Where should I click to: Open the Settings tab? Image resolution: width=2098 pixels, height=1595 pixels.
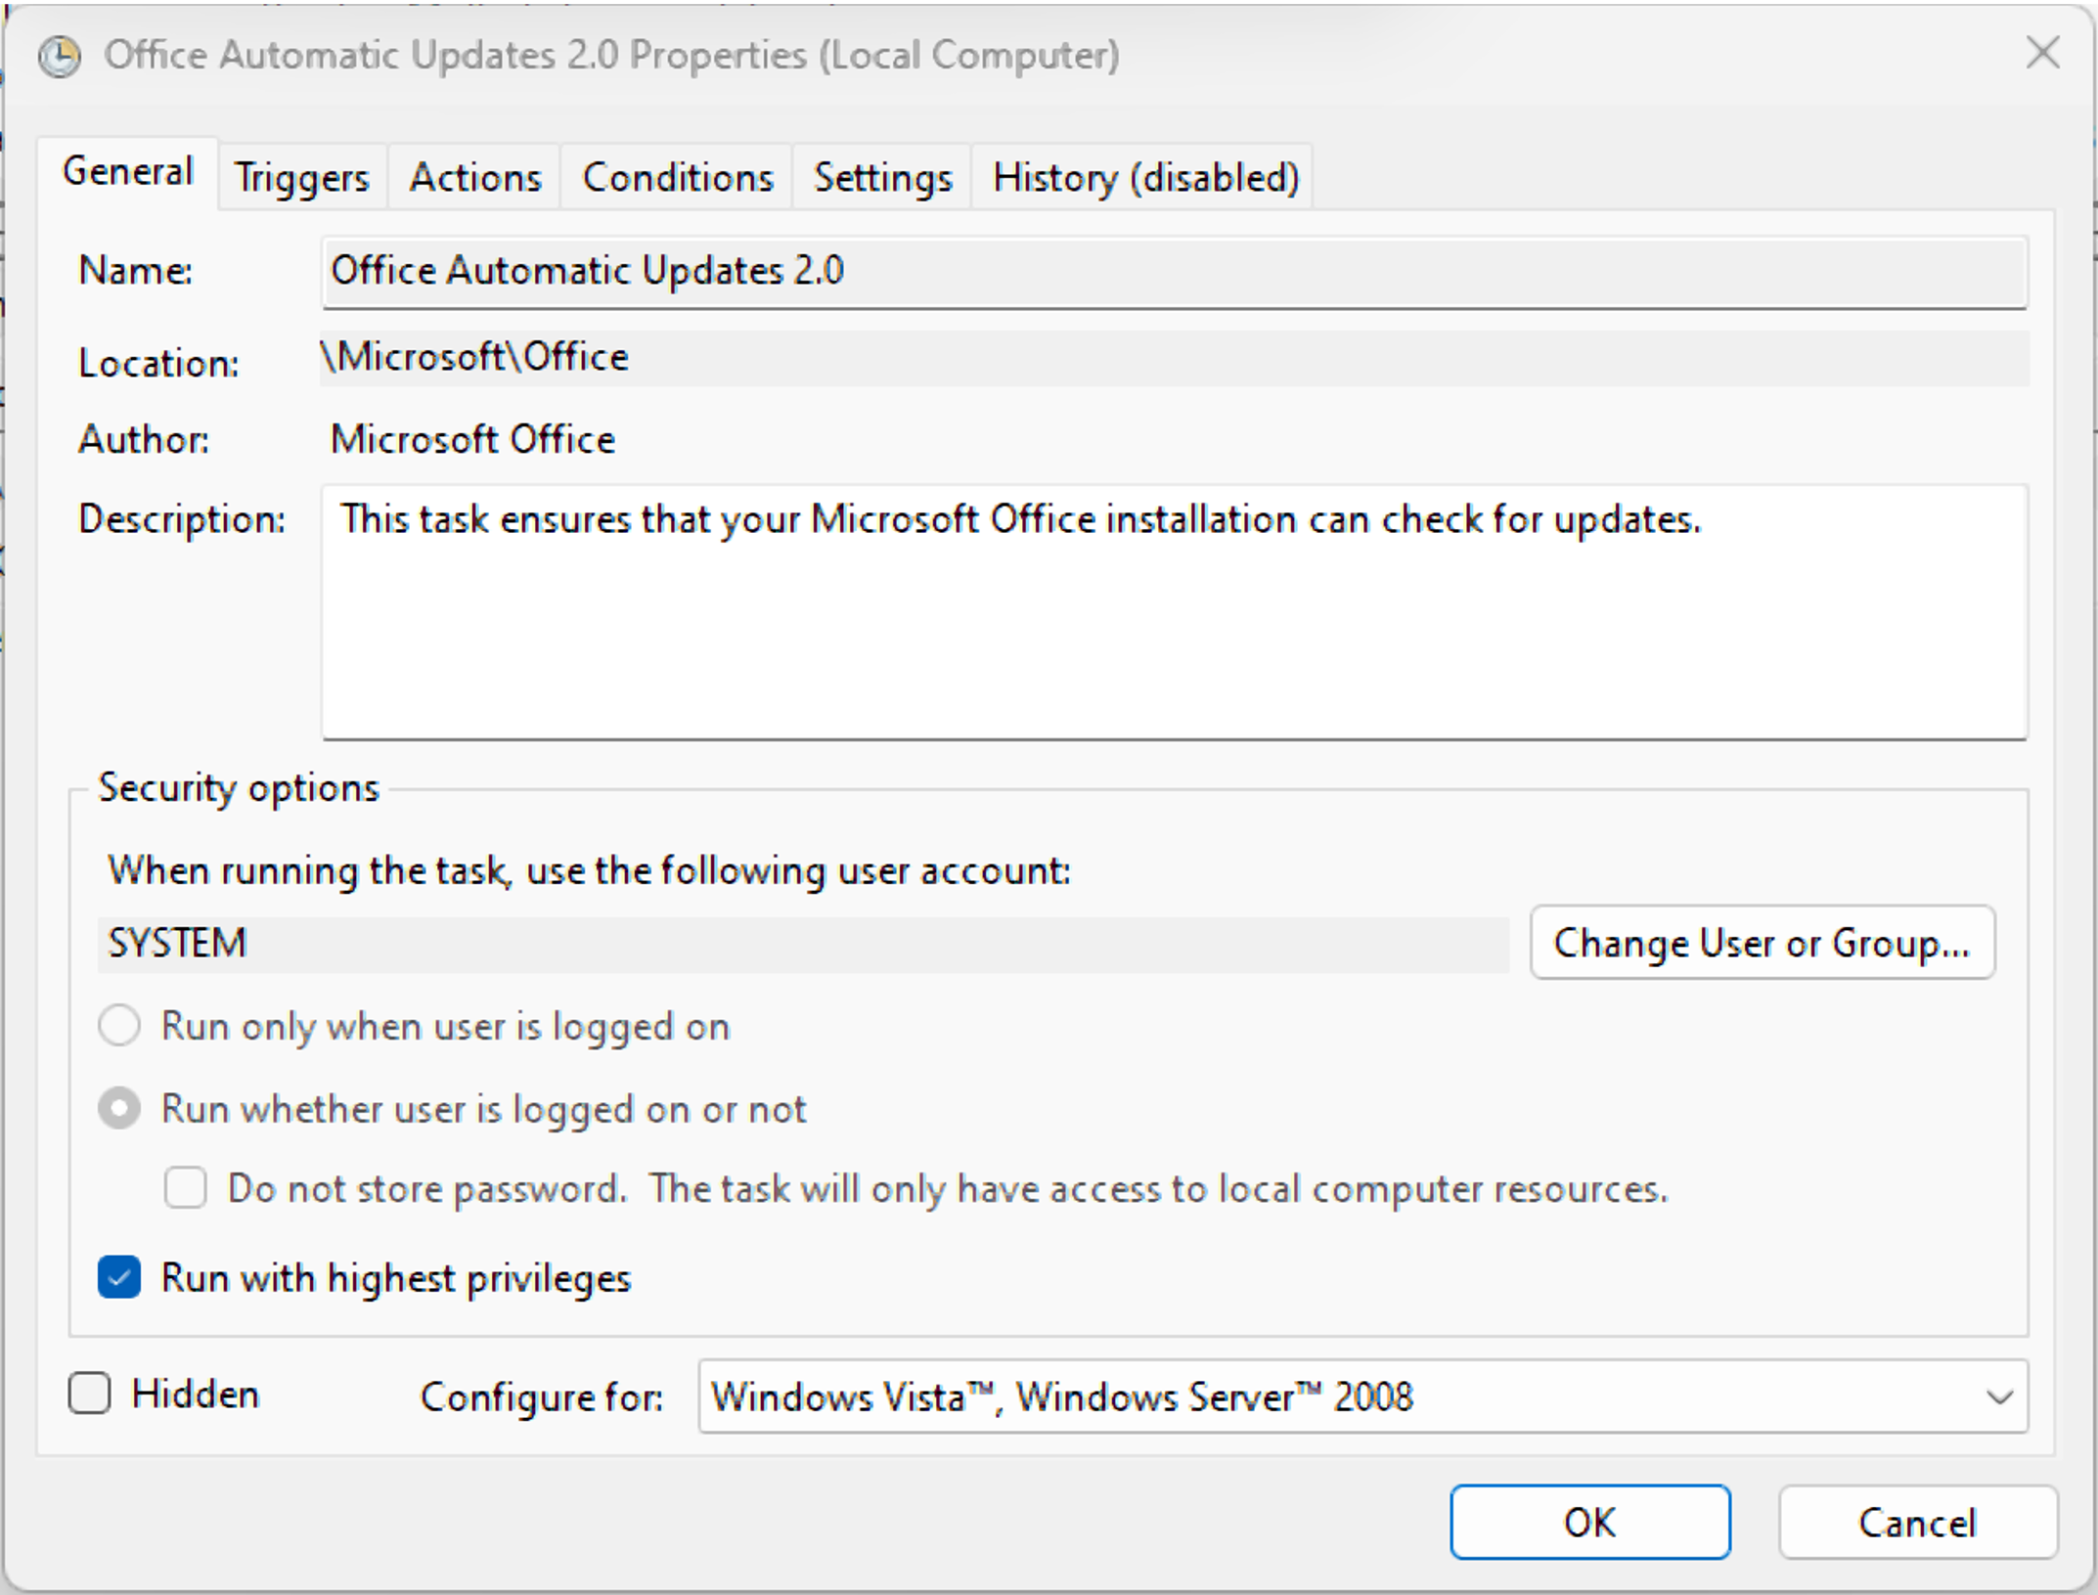tap(882, 178)
